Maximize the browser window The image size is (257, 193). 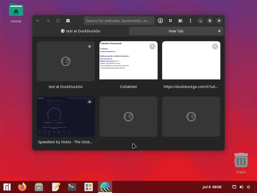pos(210,21)
